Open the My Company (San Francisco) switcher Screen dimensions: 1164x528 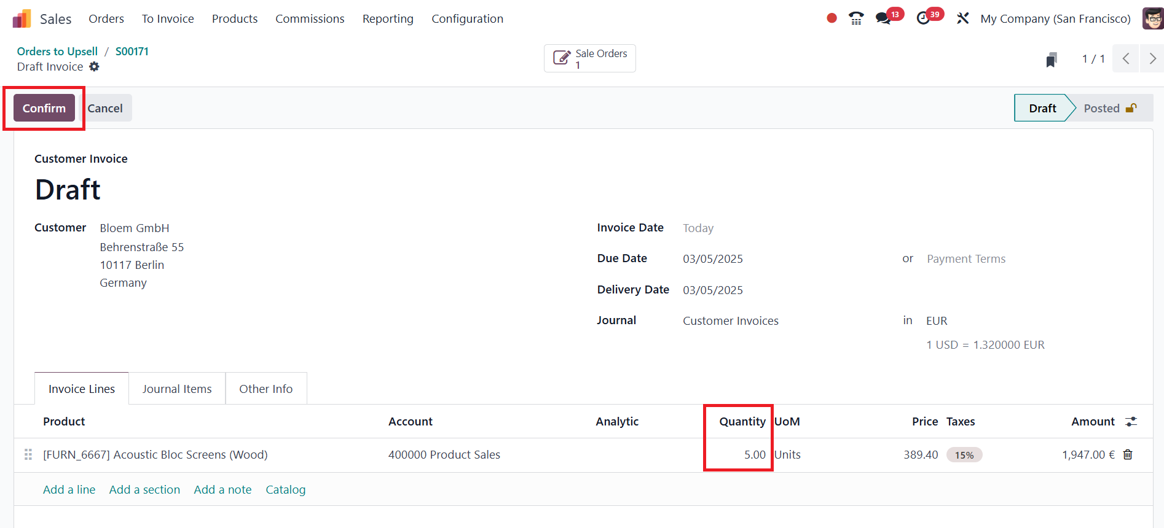click(x=1055, y=18)
